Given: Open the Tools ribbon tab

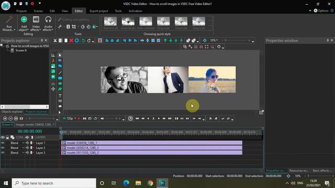Looking at the screenshot, I should pyautogui.click(x=118, y=11).
